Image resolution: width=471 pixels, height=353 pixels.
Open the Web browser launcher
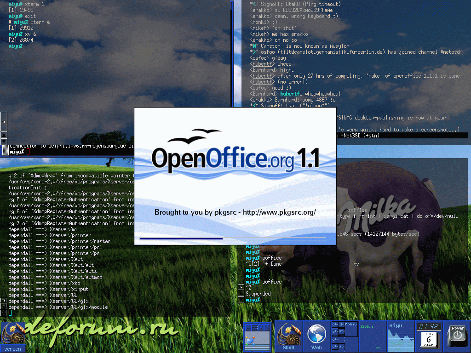[316, 336]
